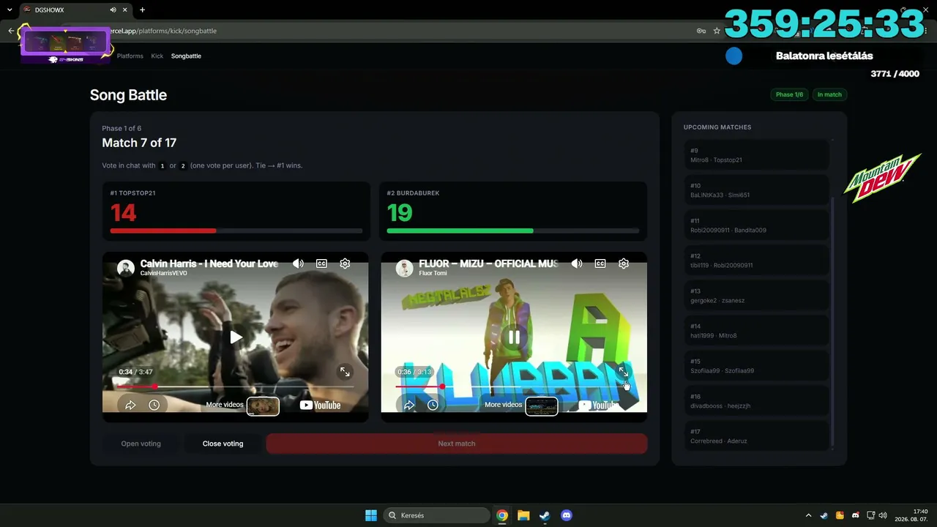Click the In match status badge
937x527 pixels.
click(x=829, y=94)
